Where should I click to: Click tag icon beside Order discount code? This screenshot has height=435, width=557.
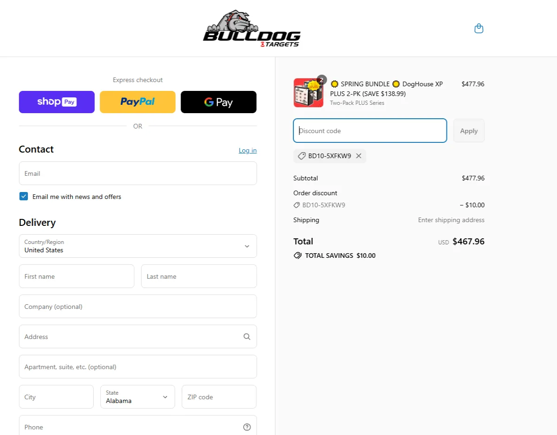[297, 205]
